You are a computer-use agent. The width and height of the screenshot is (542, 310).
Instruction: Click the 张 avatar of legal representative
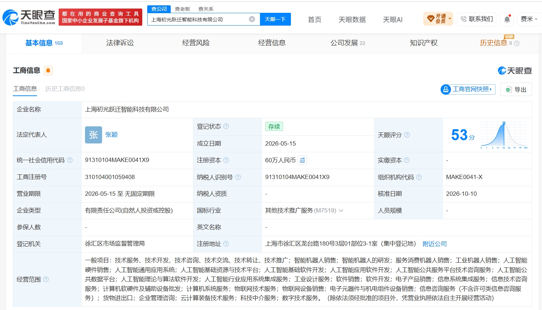[94, 135]
